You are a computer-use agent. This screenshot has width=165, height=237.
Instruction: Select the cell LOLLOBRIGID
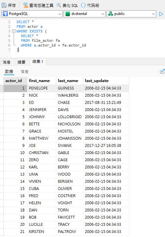click(x=70, y=117)
